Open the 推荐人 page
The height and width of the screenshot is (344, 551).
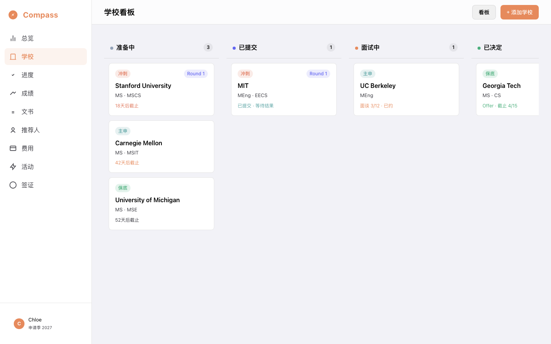(x=46, y=130)
